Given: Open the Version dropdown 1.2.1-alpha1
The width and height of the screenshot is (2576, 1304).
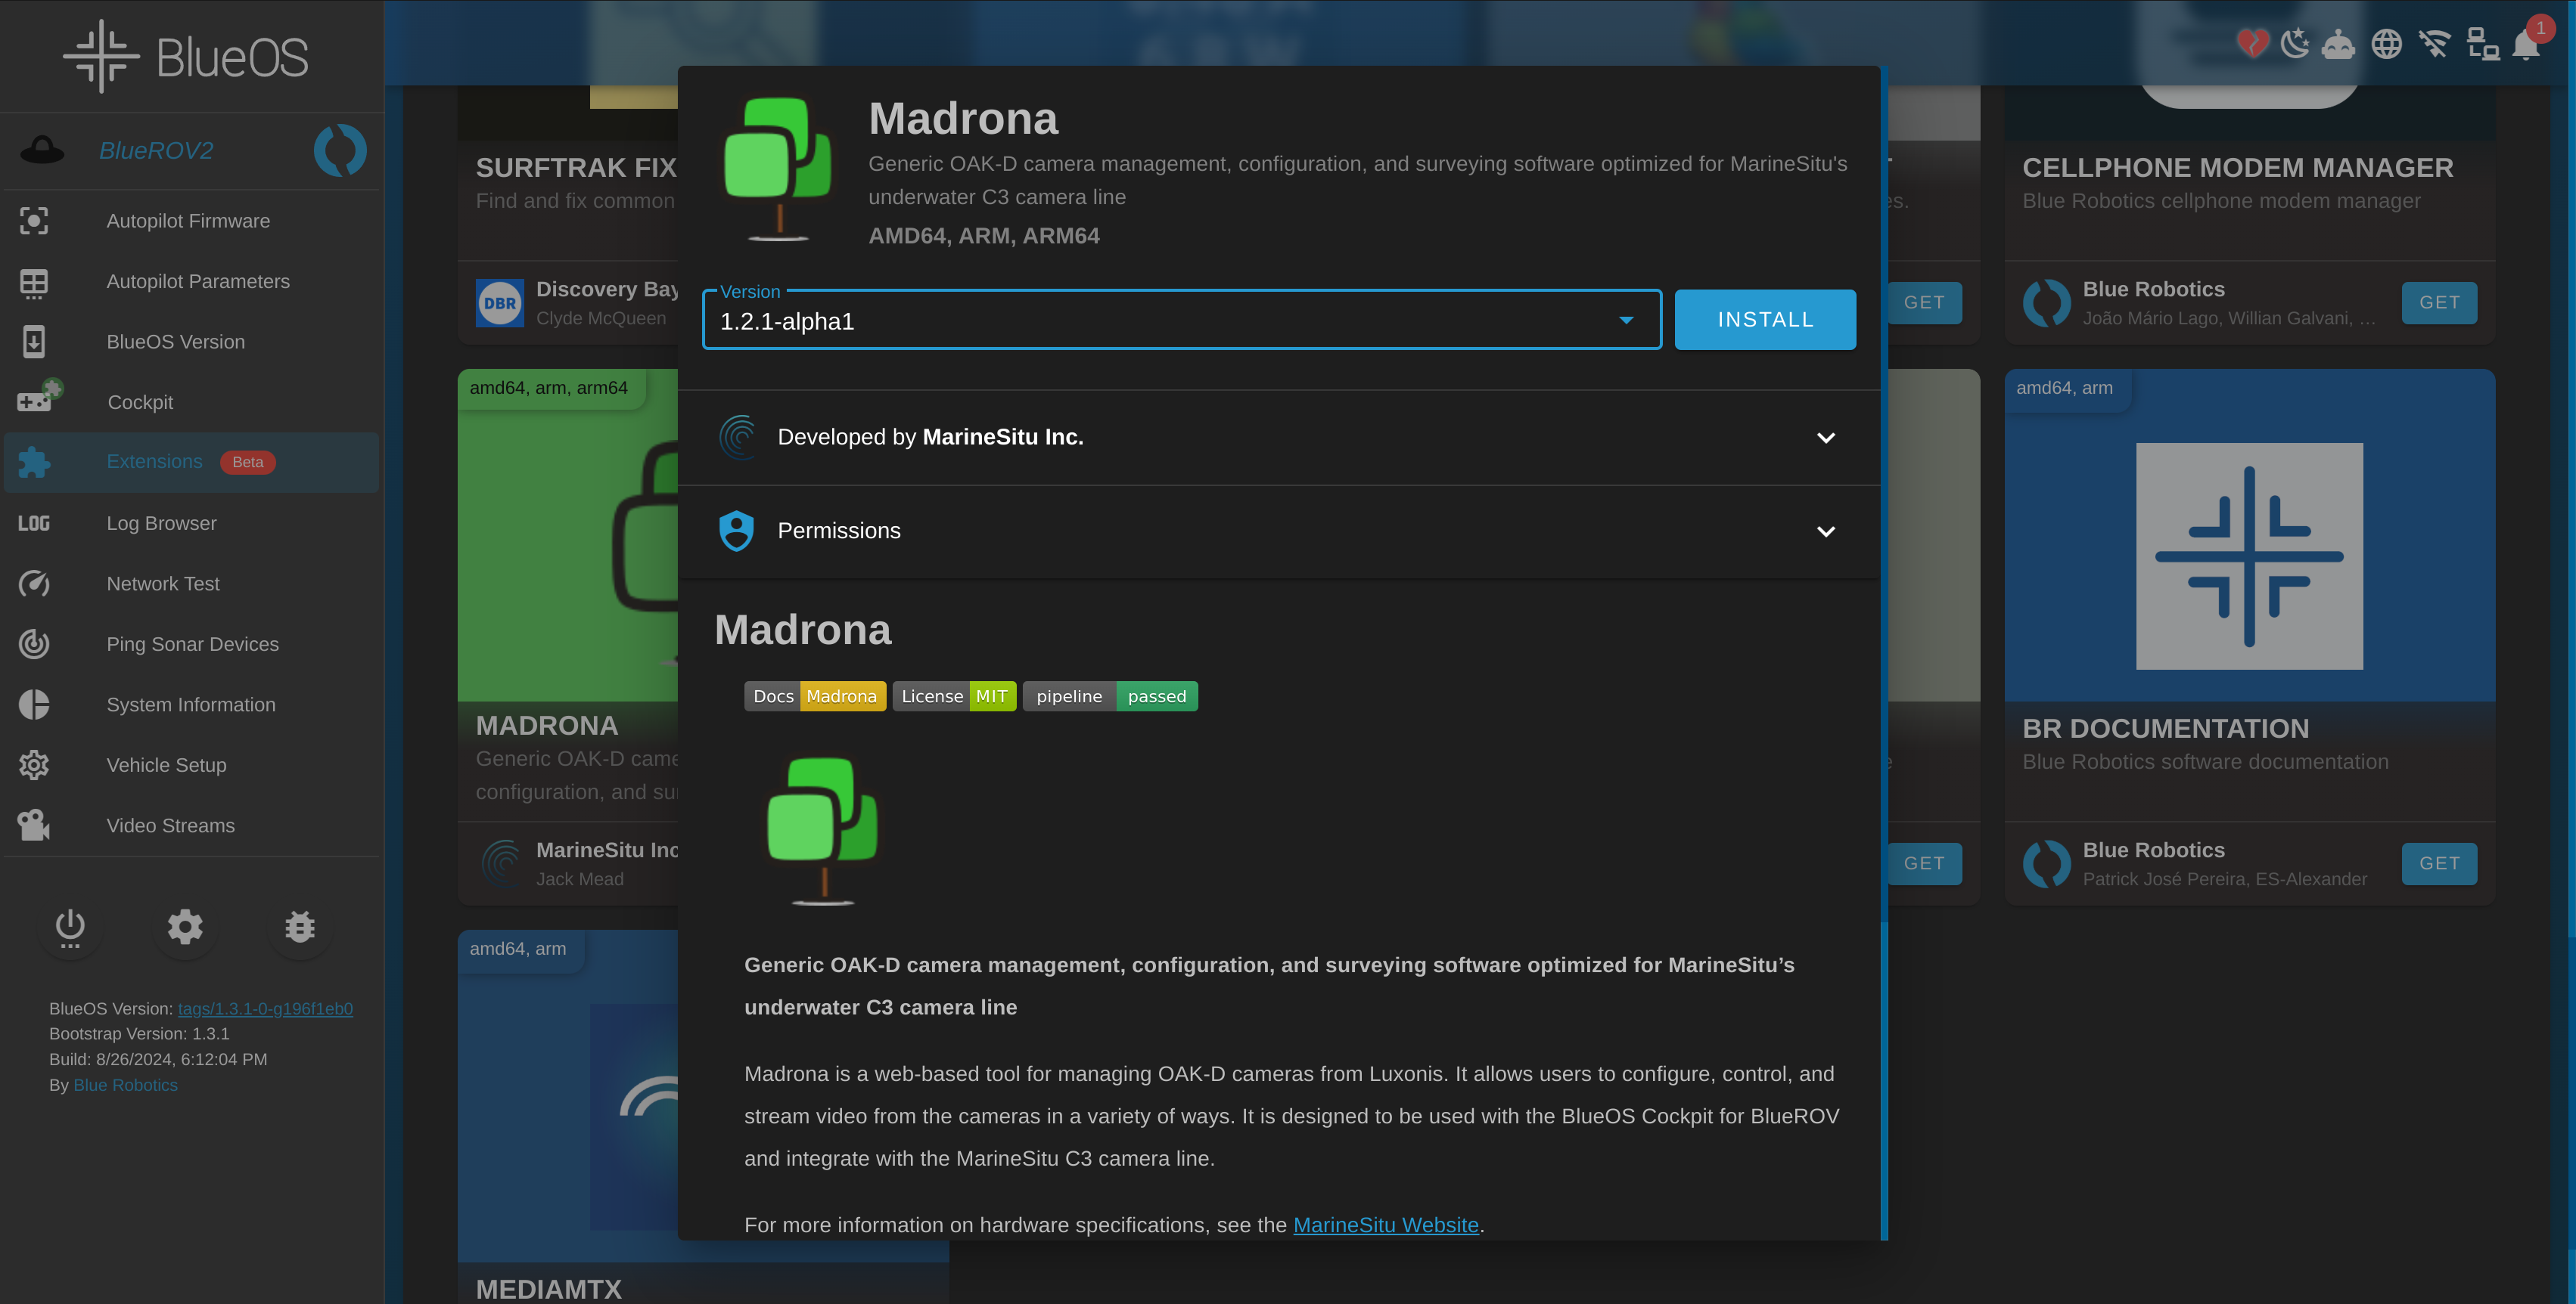Looking at the screenshot, I should click(x=1181, y=321).
